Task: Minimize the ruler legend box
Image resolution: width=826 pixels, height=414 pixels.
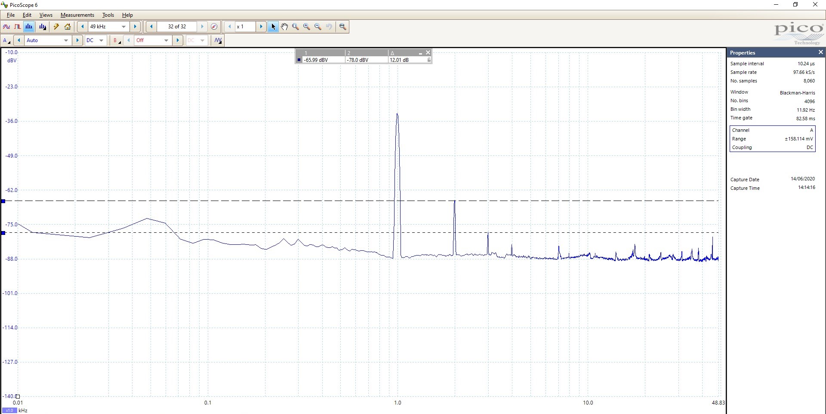Action: (420, 53)
